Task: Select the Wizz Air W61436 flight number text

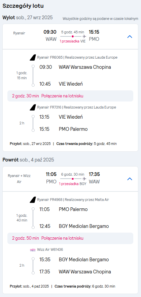Action: click(x=50, y=250)
